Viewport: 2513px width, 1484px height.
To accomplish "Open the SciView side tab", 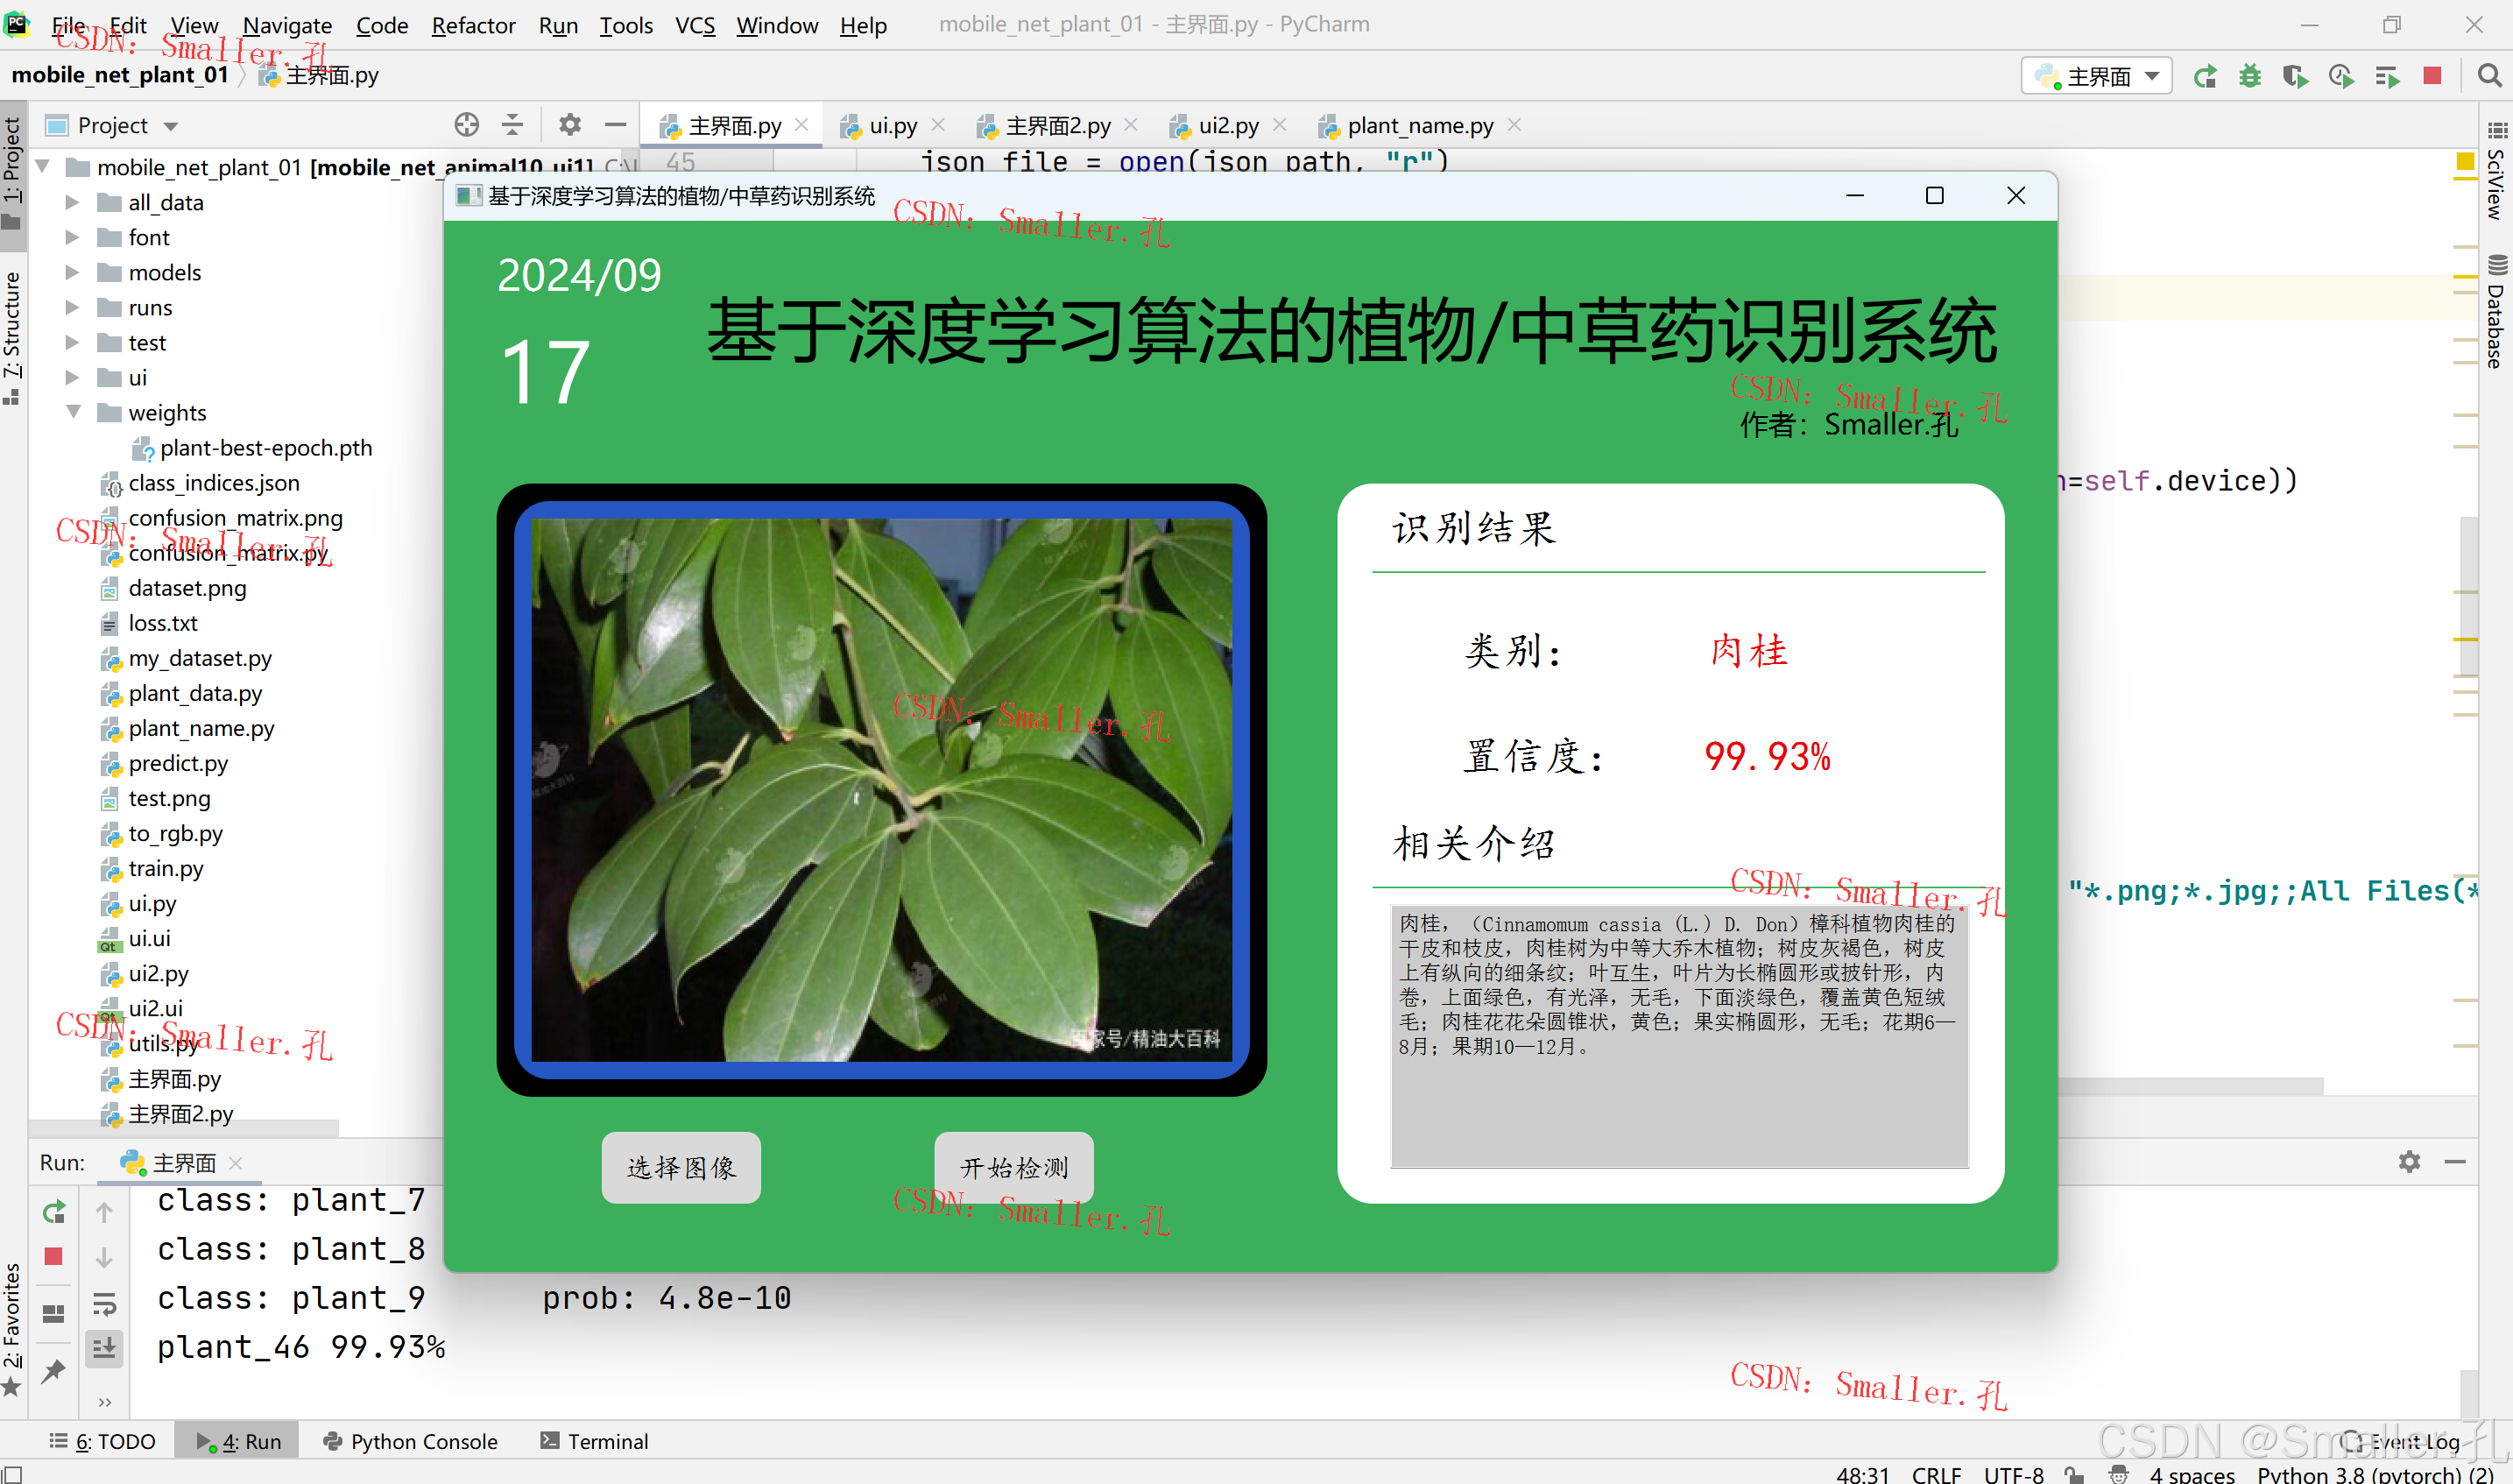I will pos(2496,170).
